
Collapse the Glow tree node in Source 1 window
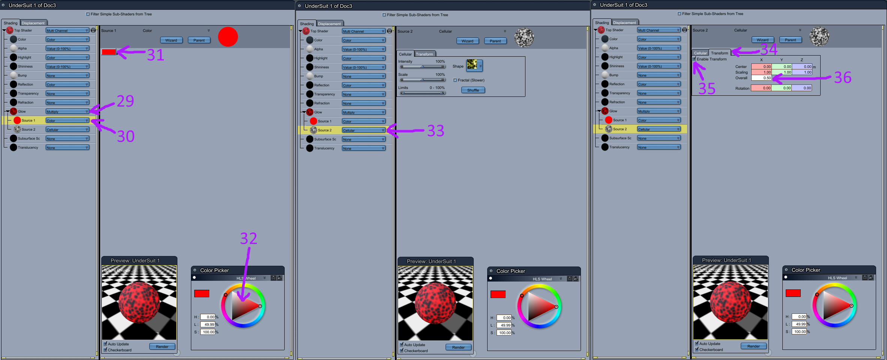8,111
